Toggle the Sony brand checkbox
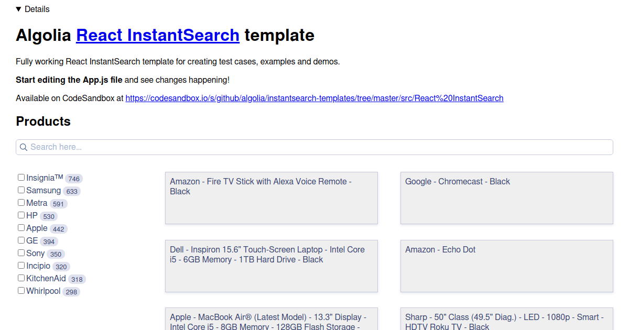629x330 pixels. (21, 253)
